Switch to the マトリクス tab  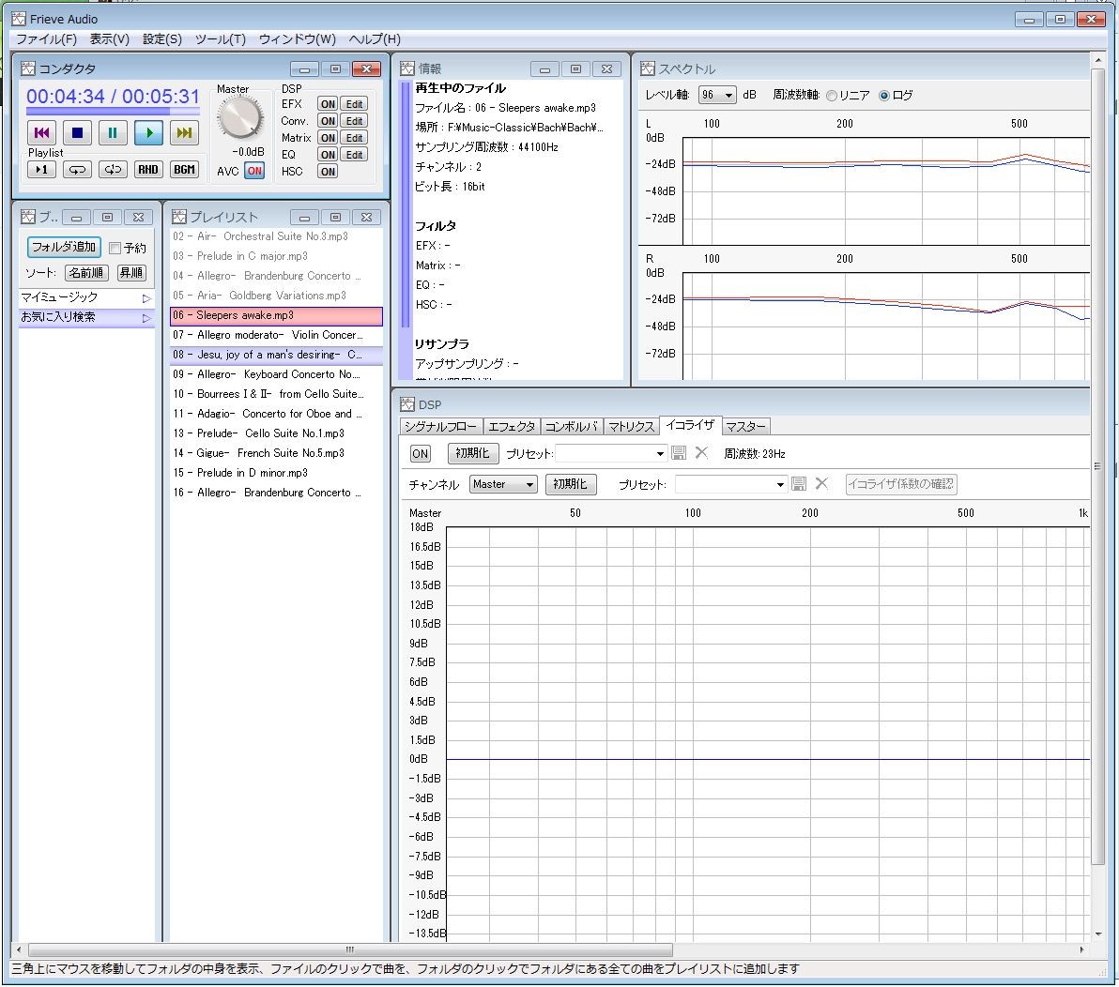pyautogui.click(x=631, y=427)
